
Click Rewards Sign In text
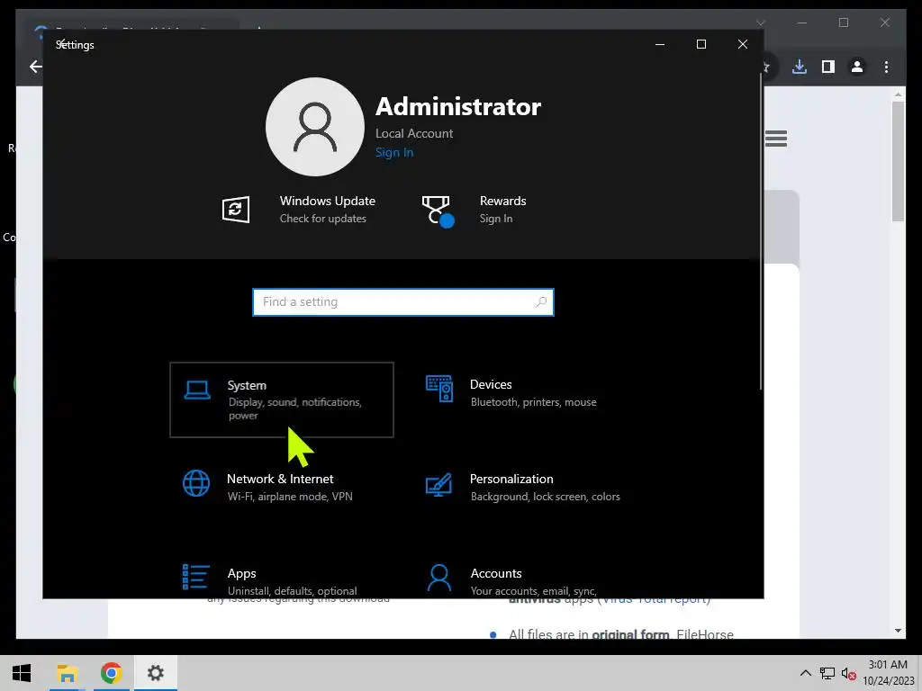point(496,219)
